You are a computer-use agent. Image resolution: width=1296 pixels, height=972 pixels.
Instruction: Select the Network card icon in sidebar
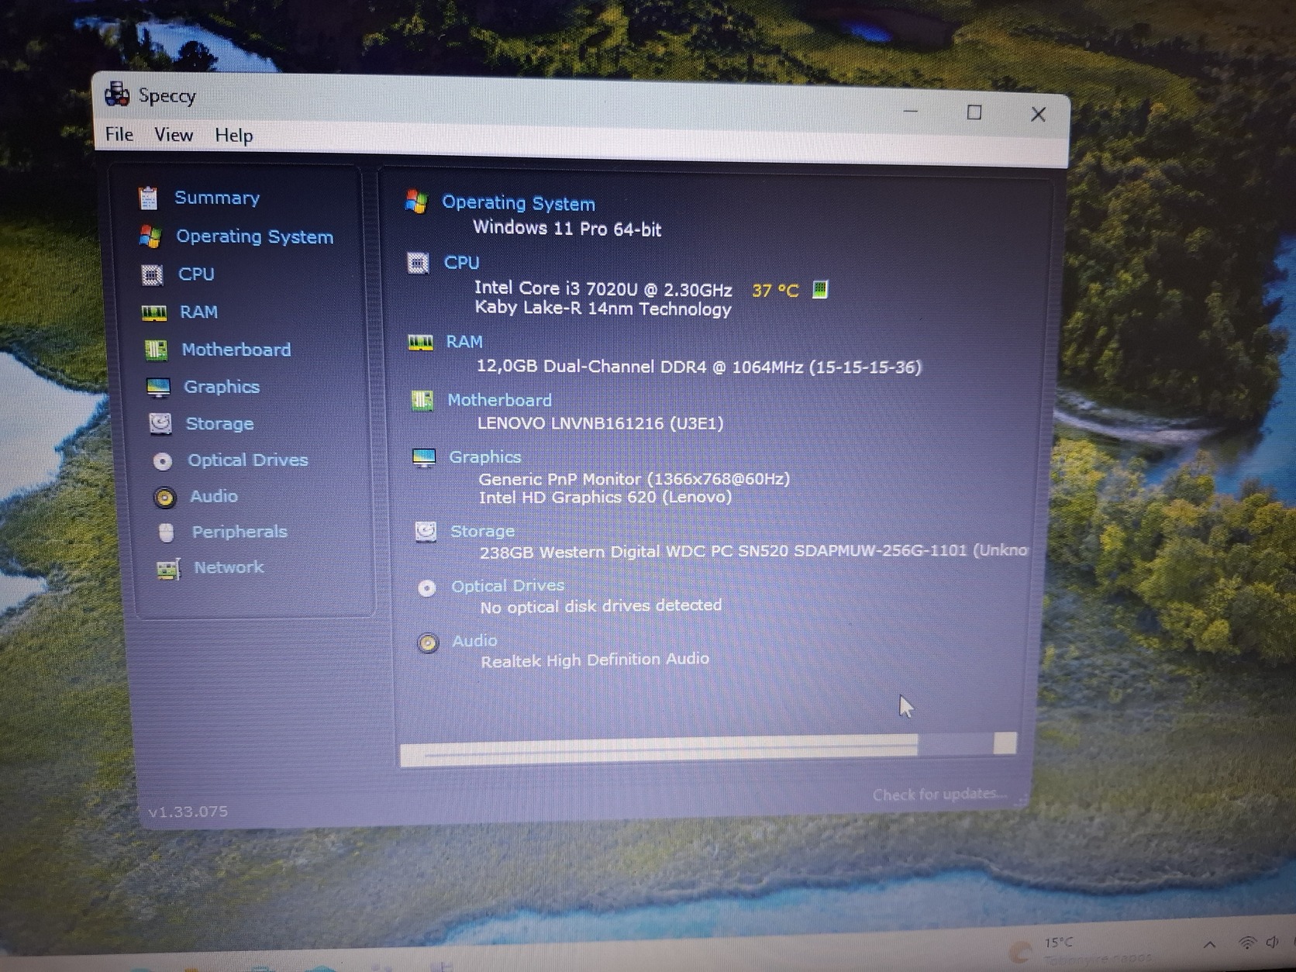click(168, 569)
